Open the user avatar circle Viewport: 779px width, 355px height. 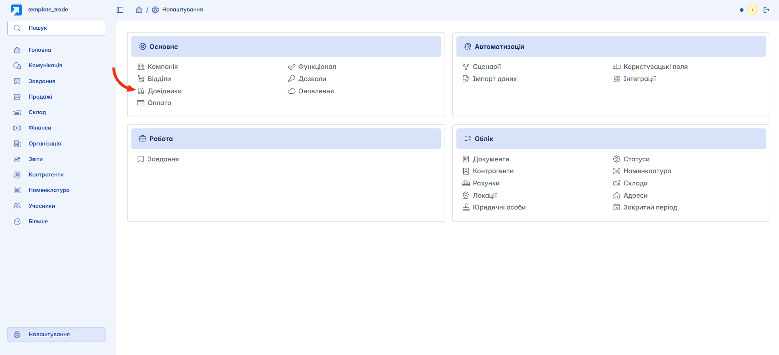pyautogui.click(x=752, y=10)
